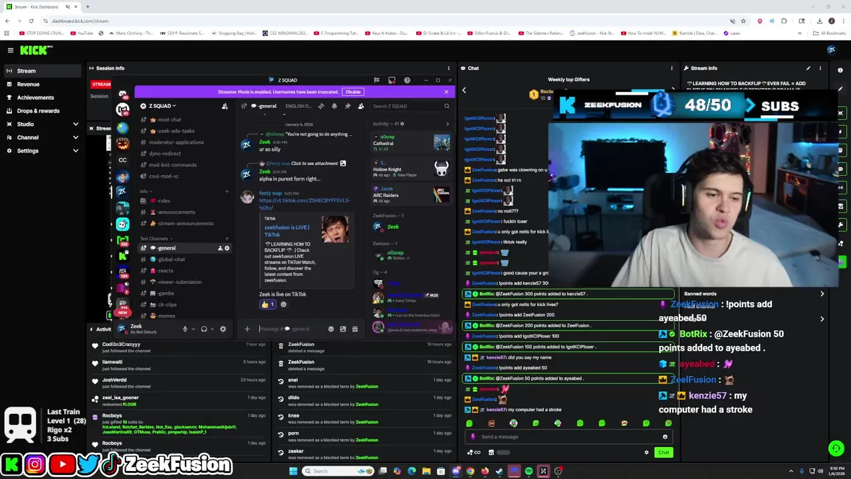This screenshot has width=851, height=479.
Task: Mute the Discord microphone
Action: [185, 329]
